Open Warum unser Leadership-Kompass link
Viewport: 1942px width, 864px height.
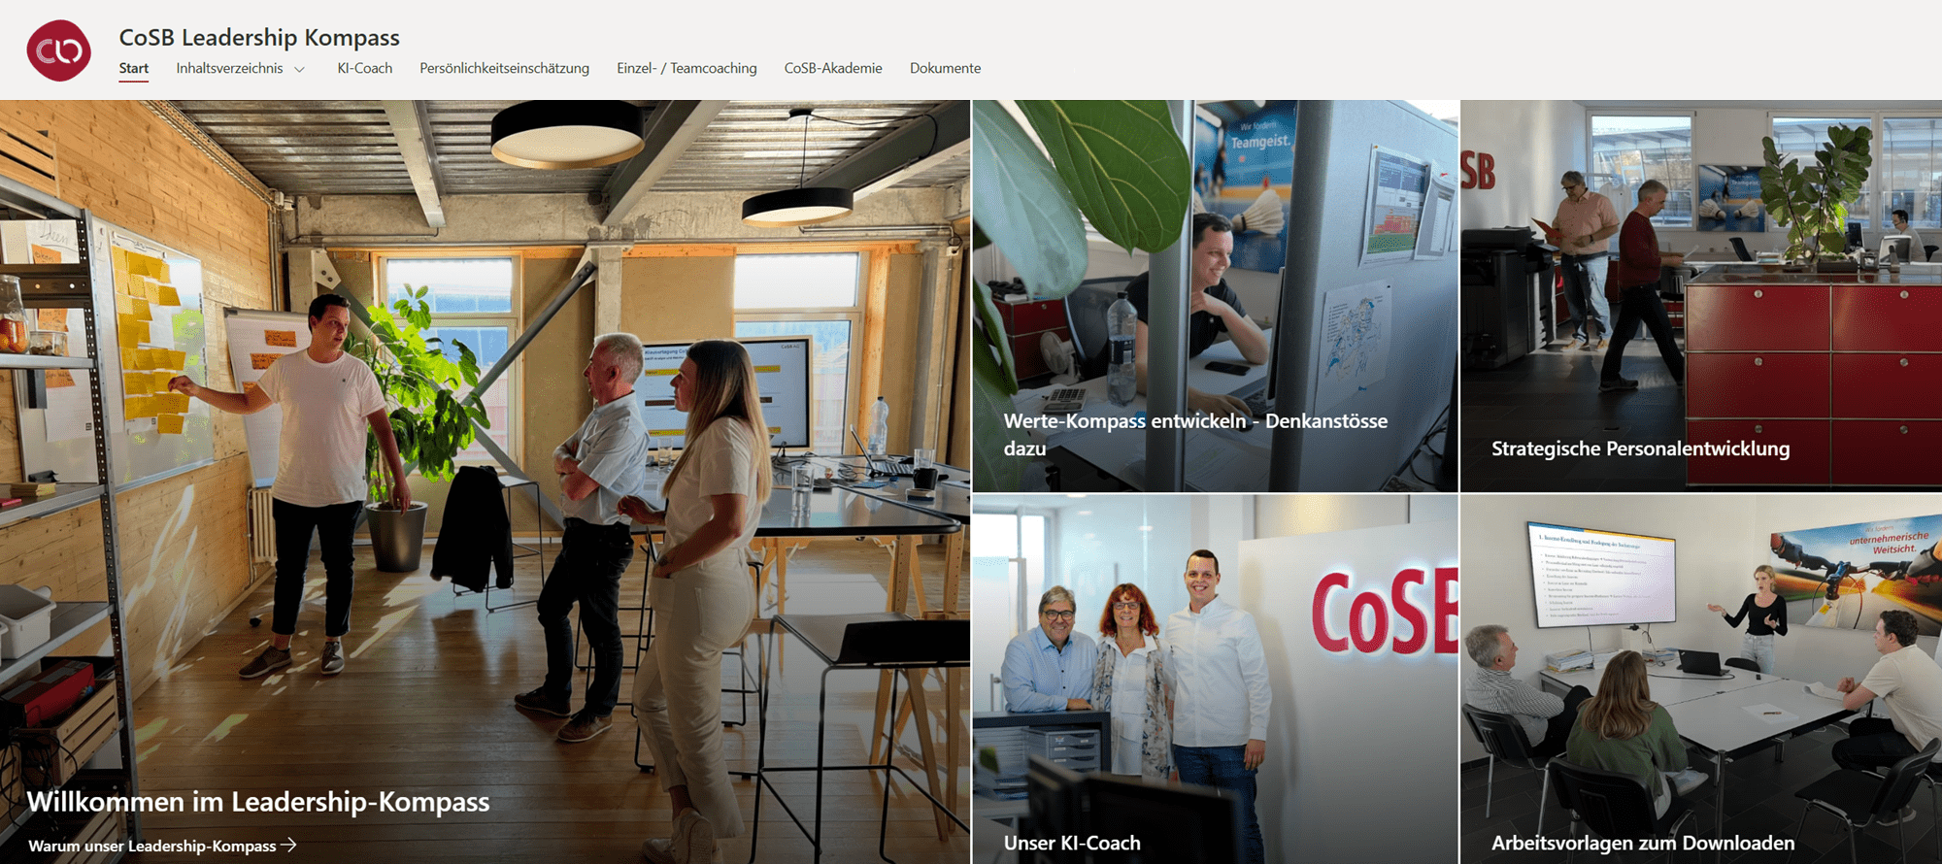[x=152, y=846]
